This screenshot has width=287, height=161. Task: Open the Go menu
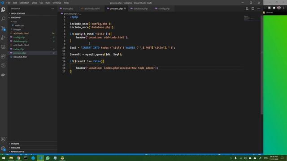click(x=41, y=3)
